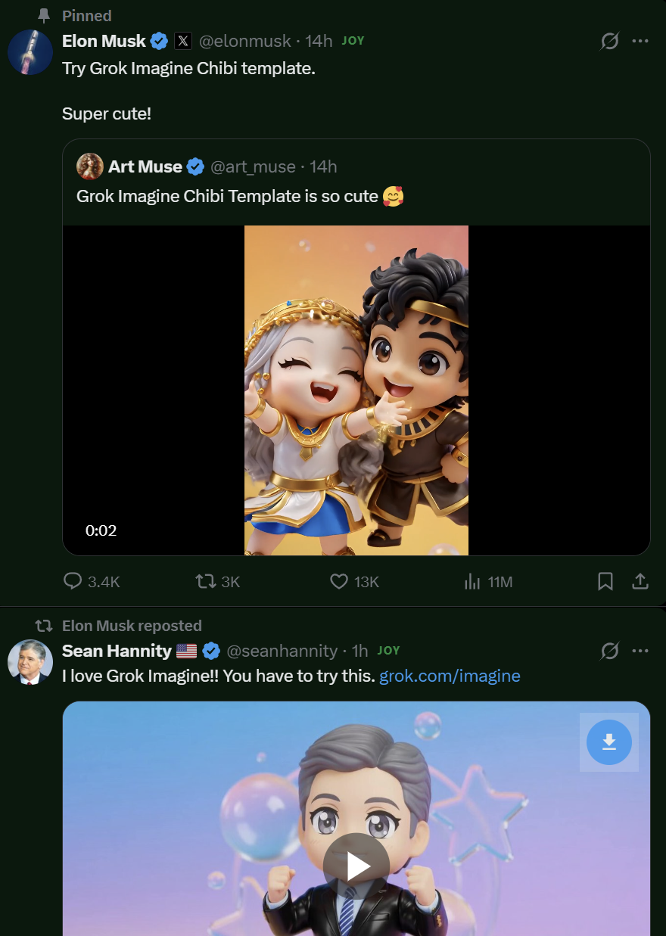Open the quoted Chibi couple video
The image size is (666, 936).
point(356,390)
